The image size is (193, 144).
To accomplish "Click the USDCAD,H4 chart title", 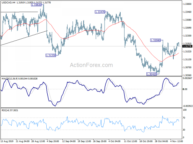I will [x=8, y=3].
